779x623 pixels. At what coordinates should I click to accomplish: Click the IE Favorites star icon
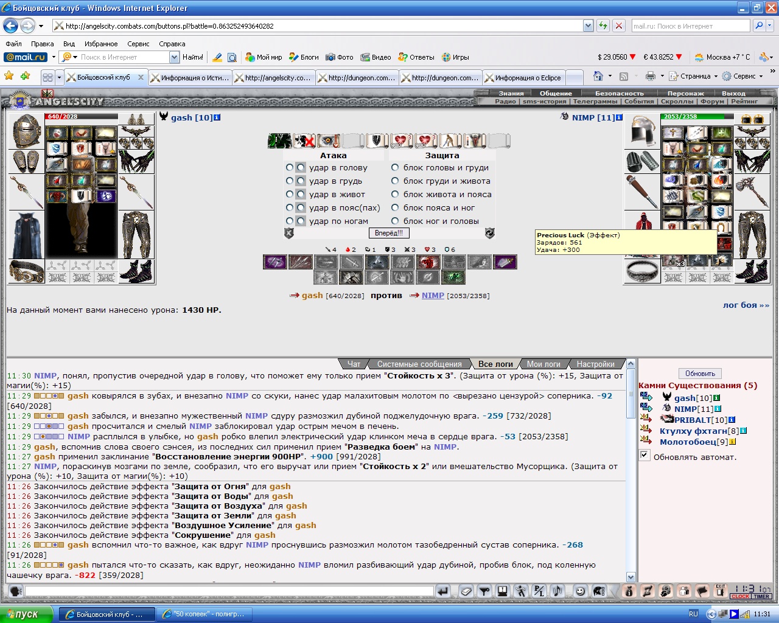coord(9,76)
